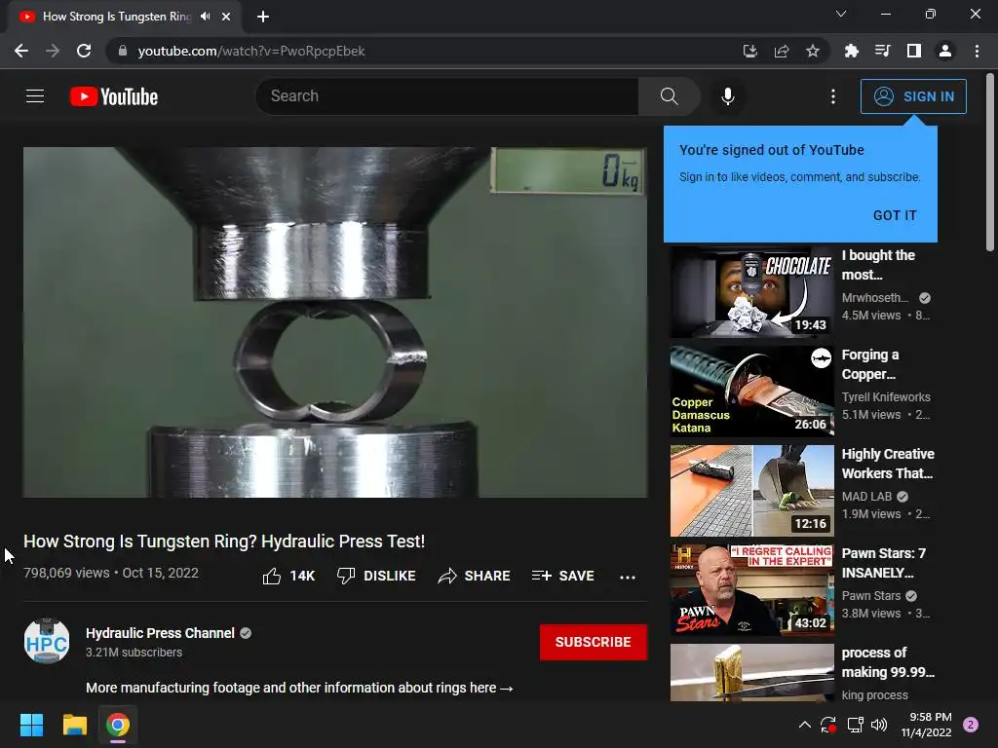
Task: Open Chrome extensions puzzle icon
Action: 852,51
